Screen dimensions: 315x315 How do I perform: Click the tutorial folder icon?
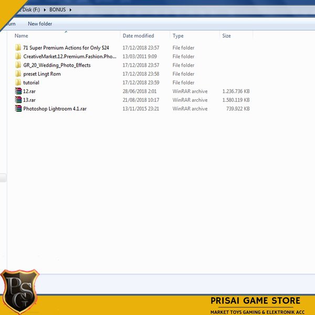(18, 83)
